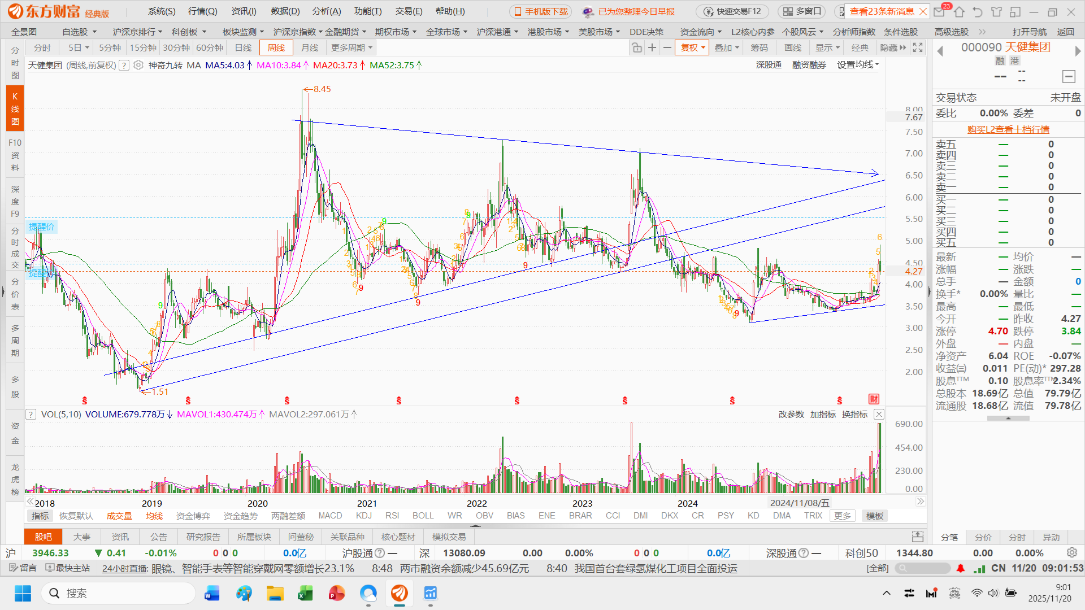The width and height of the screenshot is (1085, 610).
Task: Open MA indicator settings gear icon
Action: [x=138, y=66]
